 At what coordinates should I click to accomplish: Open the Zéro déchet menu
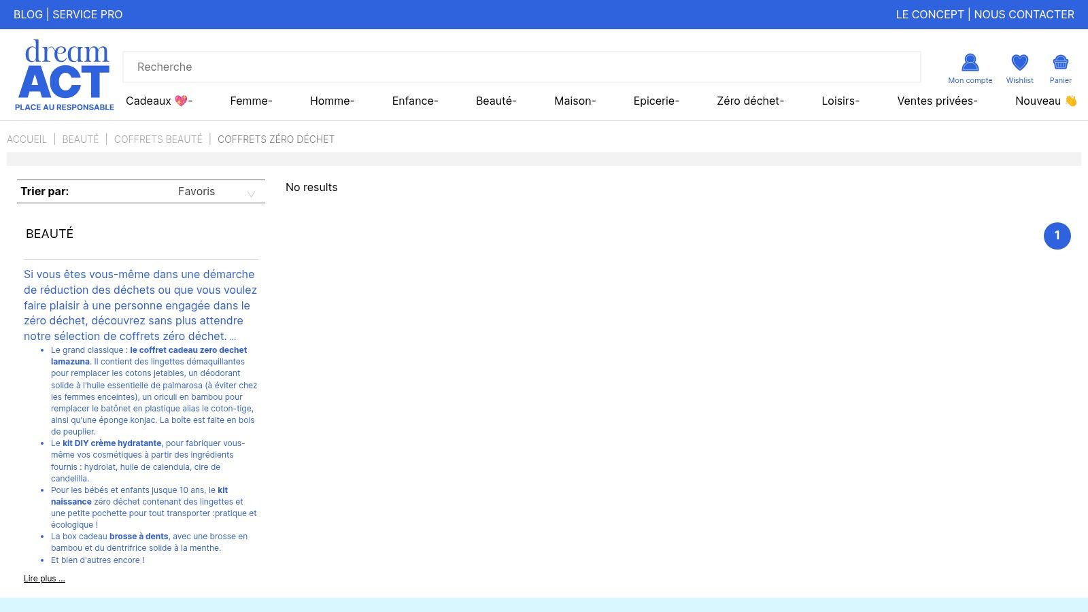pos(750,101)
